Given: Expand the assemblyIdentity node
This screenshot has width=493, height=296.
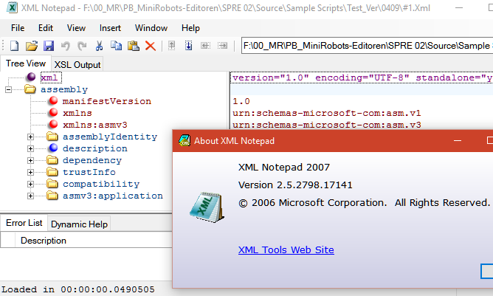Looking at the screenshot, I should click(x=30, y=137).
